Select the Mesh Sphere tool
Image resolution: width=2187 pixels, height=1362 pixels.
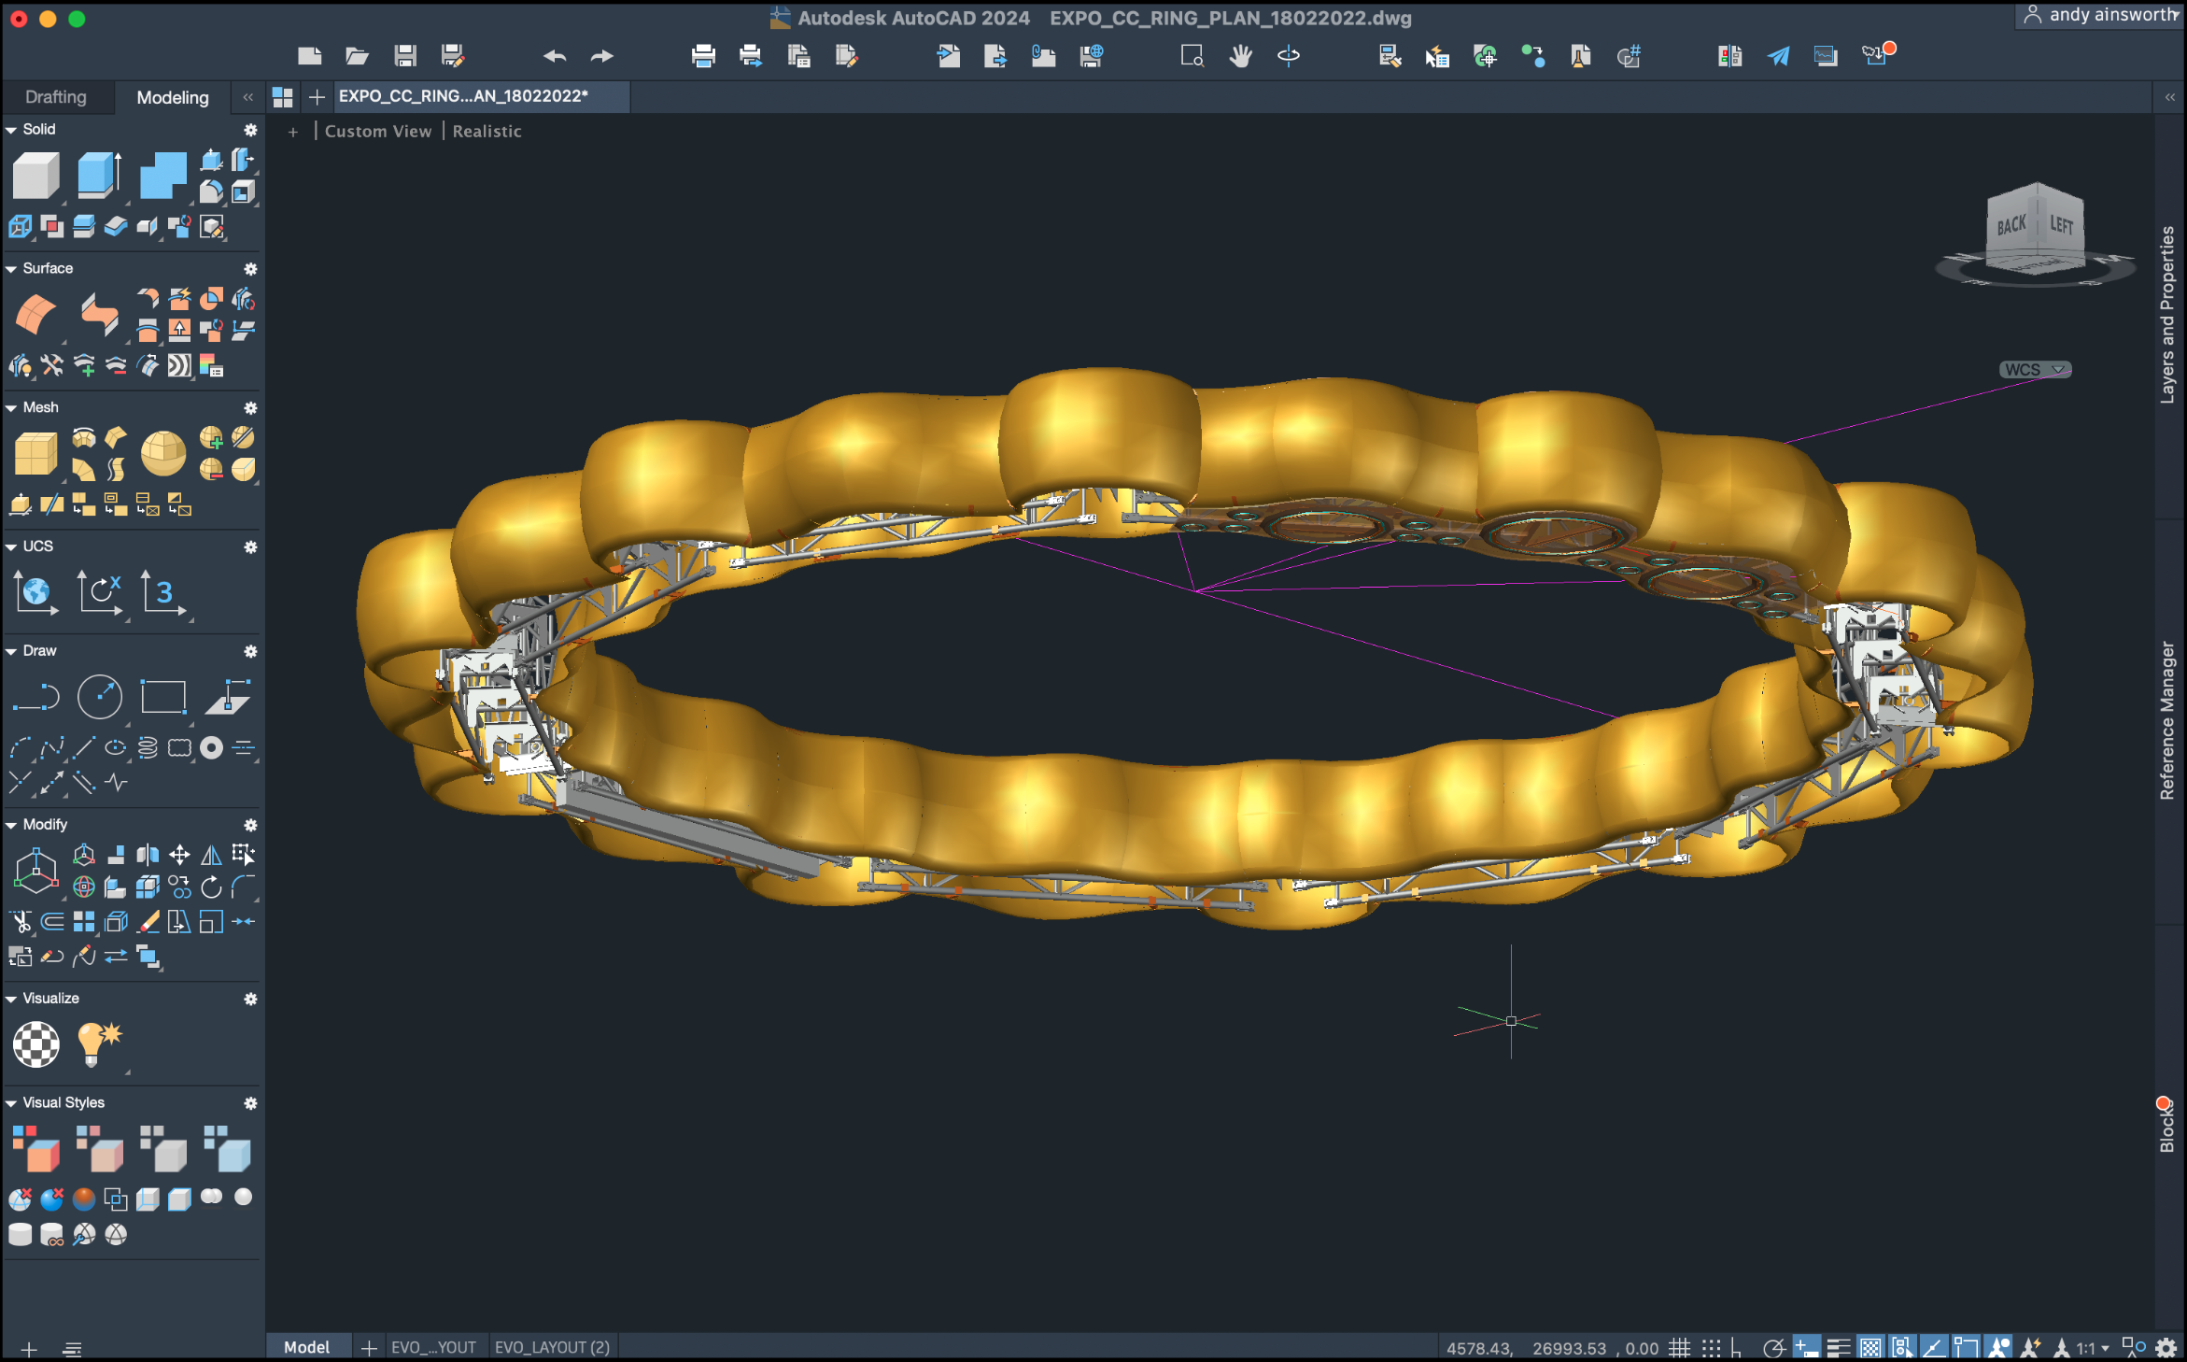point(162,453)
